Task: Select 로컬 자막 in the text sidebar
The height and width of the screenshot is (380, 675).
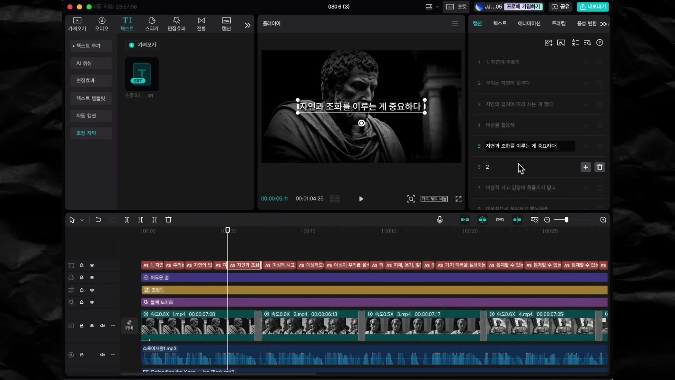Action: coord(91,133)
